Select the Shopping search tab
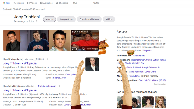This screenshot has width=194, height=109. pos(62,3)
